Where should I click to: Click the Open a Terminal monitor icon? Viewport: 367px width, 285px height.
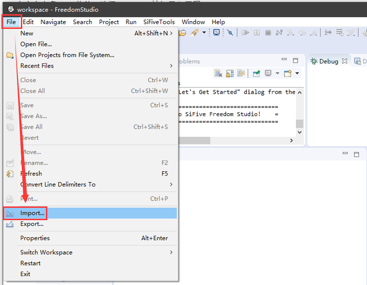click(x=216, y=33)
